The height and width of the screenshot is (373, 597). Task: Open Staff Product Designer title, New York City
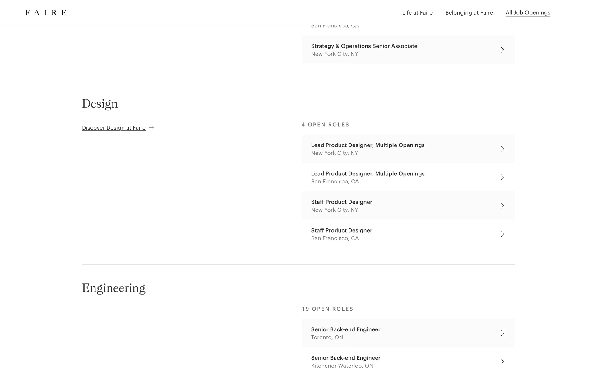pos(341,202)
